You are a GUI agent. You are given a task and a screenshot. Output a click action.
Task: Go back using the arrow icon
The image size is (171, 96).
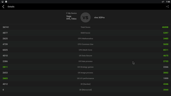point(3,7)
